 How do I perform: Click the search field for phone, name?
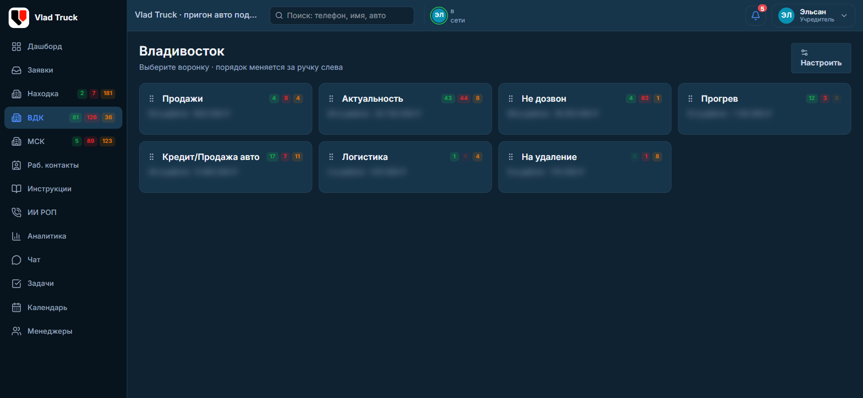(342, 15)
